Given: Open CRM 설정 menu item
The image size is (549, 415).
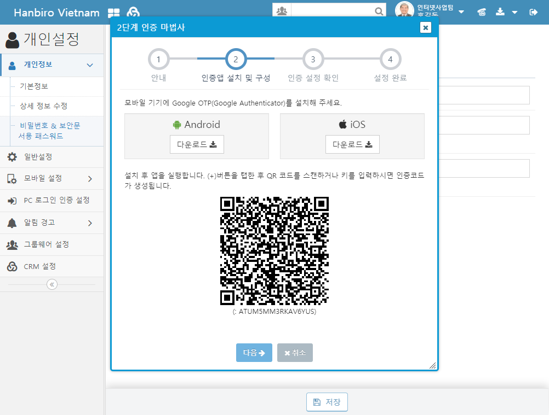Looking at the screenshot, I should tap(52, 266).
